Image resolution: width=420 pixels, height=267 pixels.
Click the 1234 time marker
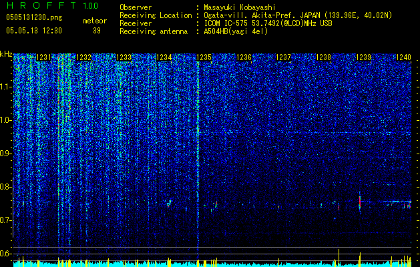click(x=164, y=57)
